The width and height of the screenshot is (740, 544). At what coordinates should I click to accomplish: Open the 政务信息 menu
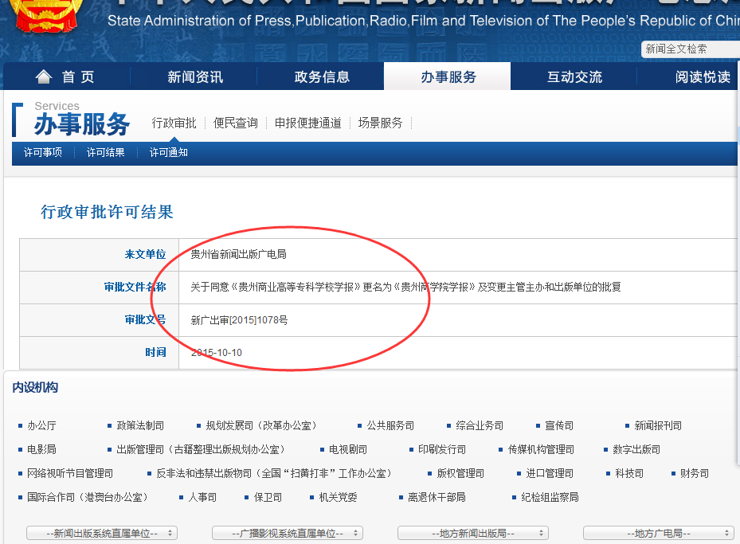tap(322, 77)
